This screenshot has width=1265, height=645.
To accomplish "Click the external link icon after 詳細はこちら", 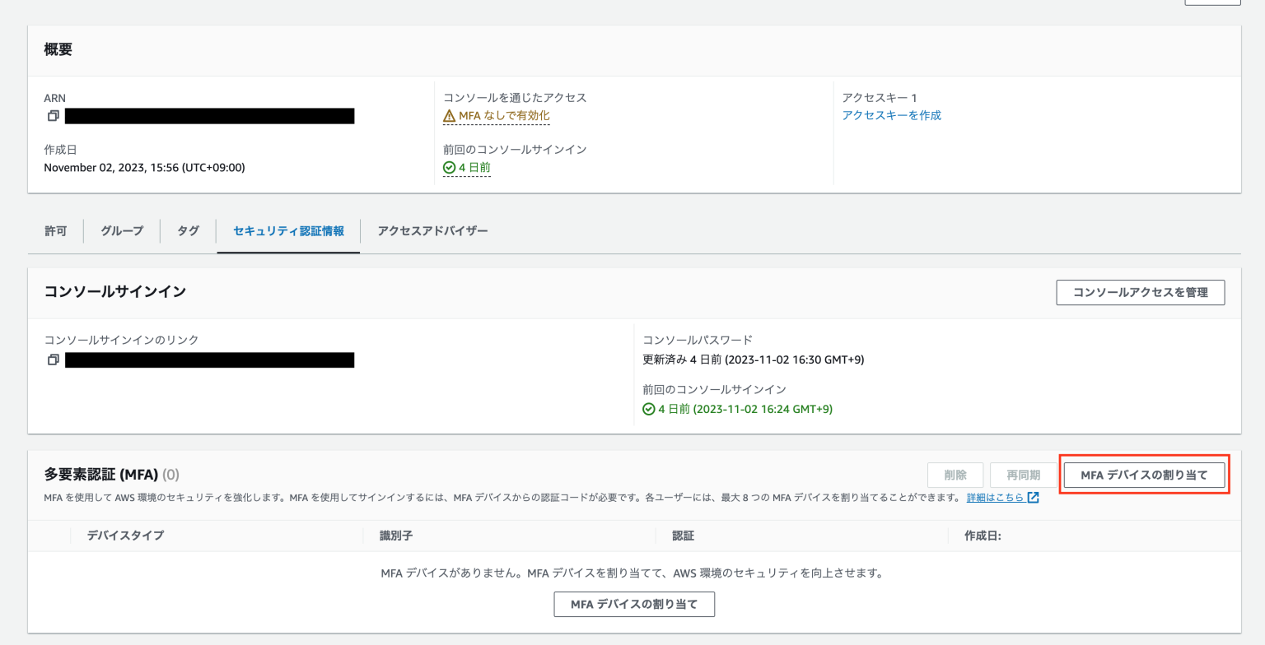I will point(1034,497).
